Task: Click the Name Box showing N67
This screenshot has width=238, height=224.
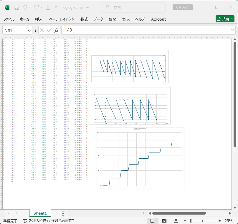Action: (15, 31)
